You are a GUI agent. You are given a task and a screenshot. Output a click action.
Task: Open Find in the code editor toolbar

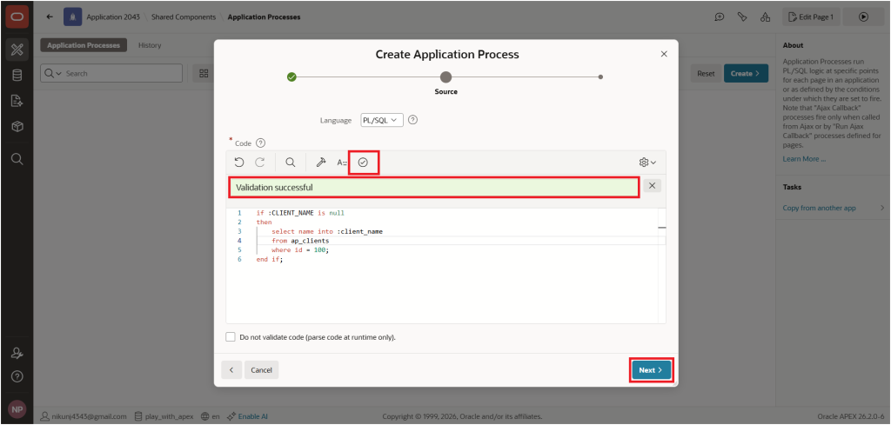(x=291, y=163)
